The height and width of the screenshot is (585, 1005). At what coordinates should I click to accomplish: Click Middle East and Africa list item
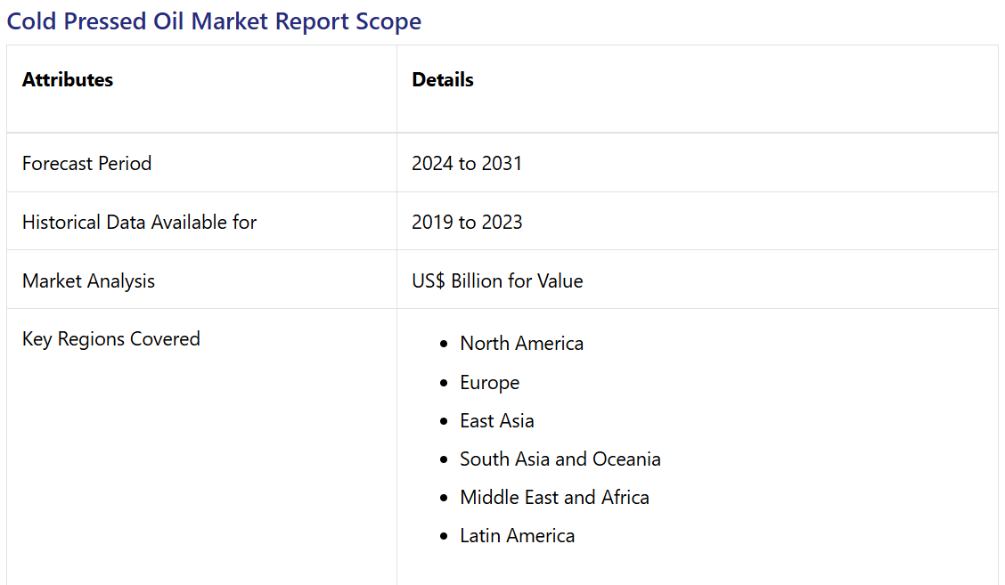tap(554, 498)
